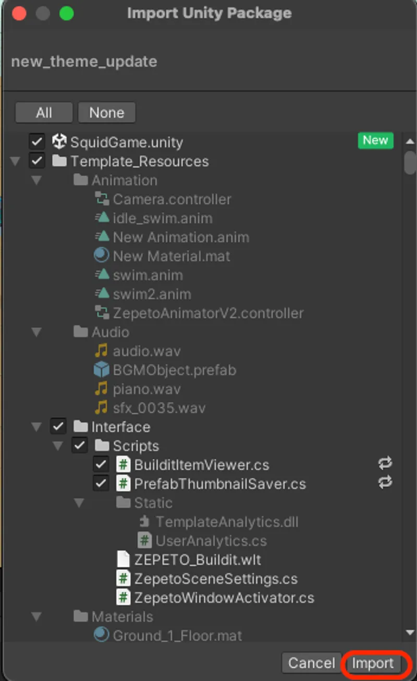The image size is (417, 681).
Task: Click the SquidGame.unity scene icon
Action: click(59, 141)
